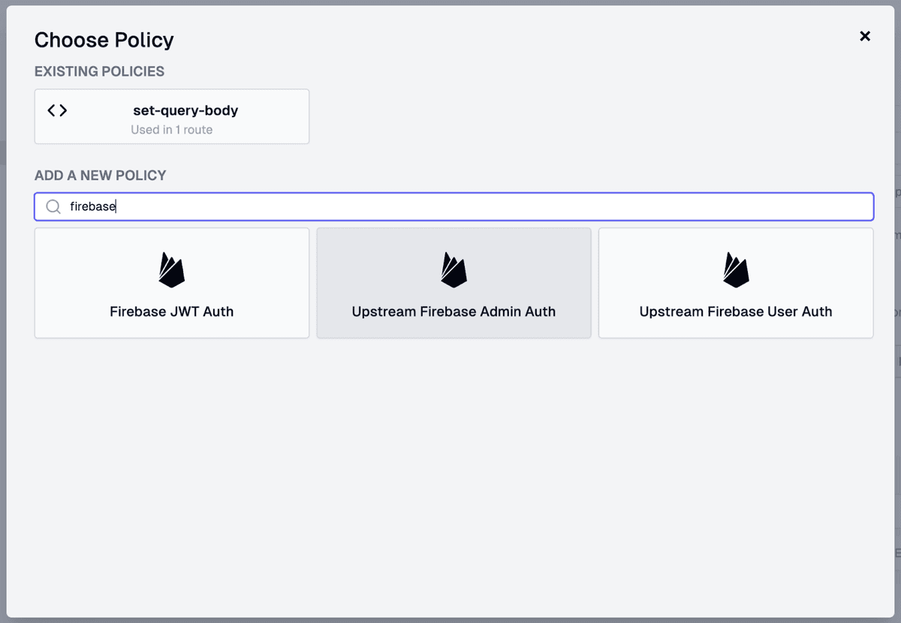901x623 pixels.
Task: Click the search icon inside the policy search field
Action: click(53, 206)
